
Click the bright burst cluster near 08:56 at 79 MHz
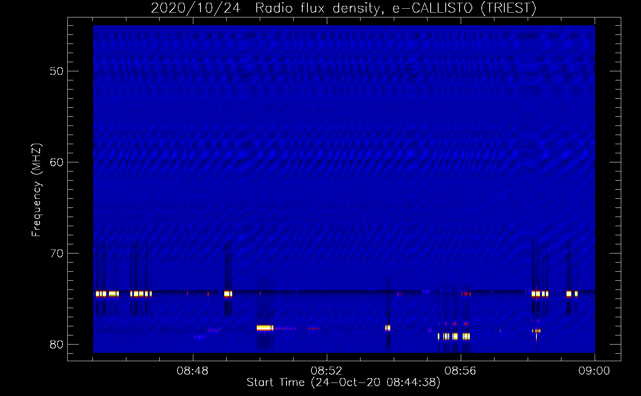click(x=454, y=336)
